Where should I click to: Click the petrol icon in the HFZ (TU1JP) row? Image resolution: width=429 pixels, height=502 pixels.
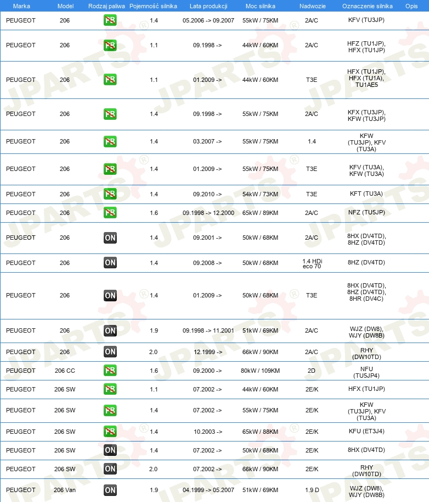tap(110, 46)
